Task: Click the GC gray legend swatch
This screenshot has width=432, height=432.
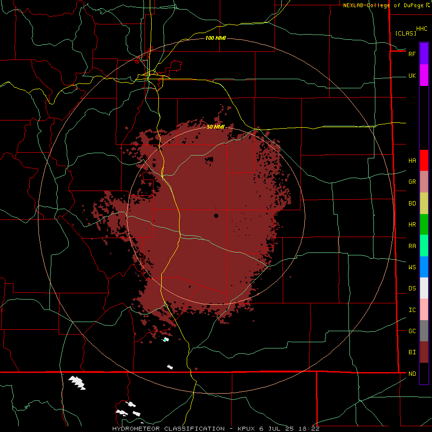Action: click(x=424, y=331)
